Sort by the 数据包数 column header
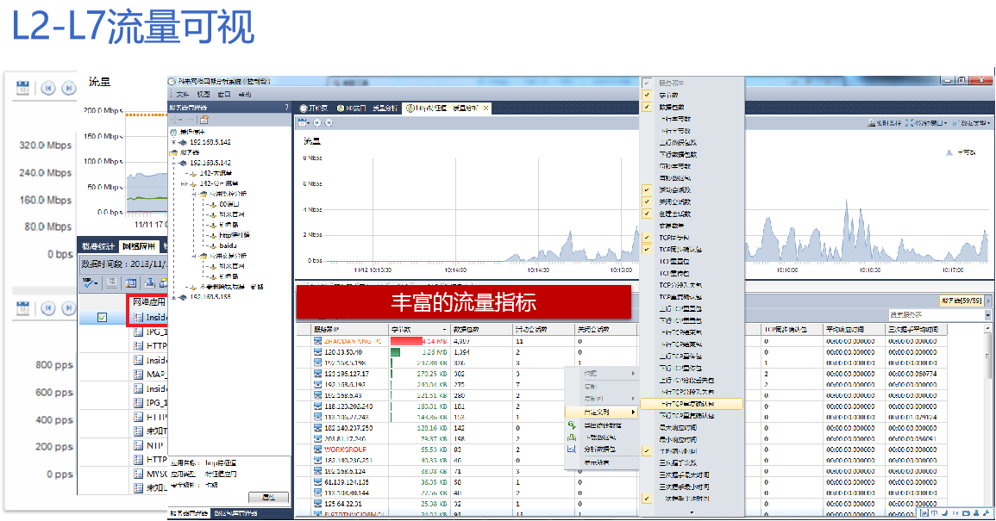Screen dimensions: 996x521 coord(482,329)
